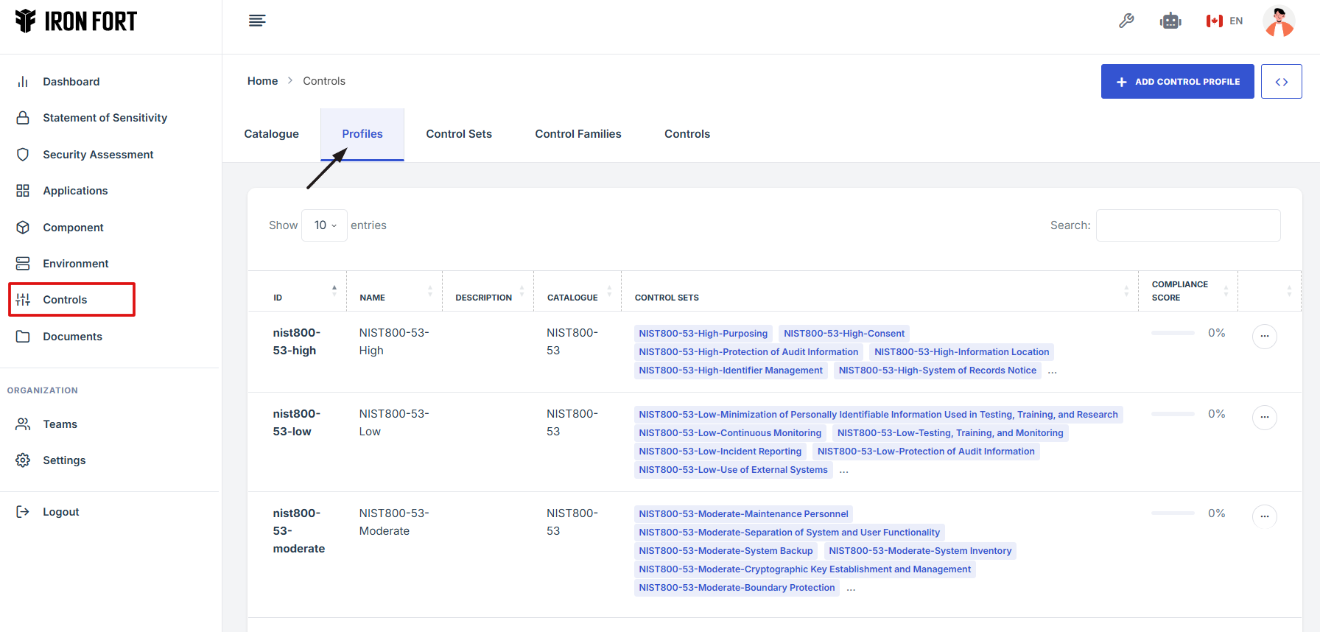
Task: Click the NIST800-53-High-Purposing control set tag
Action: [703, 334]
